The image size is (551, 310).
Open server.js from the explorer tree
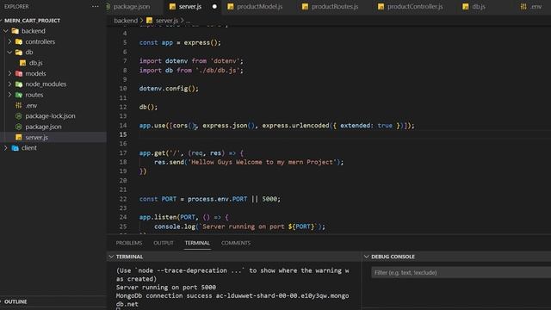36,137
